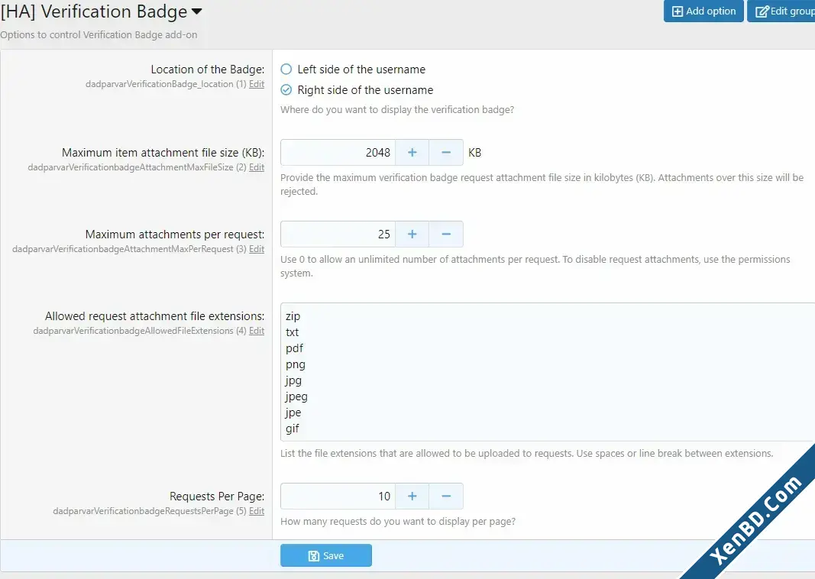The width and height of the screenshot is (815, 579).
Task: Increase requests per page value
Action: [412, 496]
